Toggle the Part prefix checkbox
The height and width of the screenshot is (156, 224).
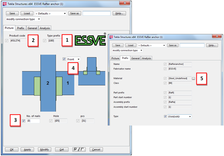tap(165, 93)
